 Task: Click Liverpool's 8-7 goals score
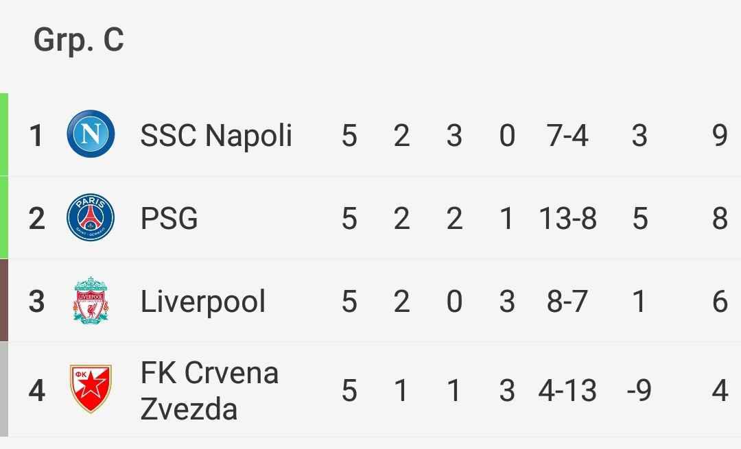567,301
